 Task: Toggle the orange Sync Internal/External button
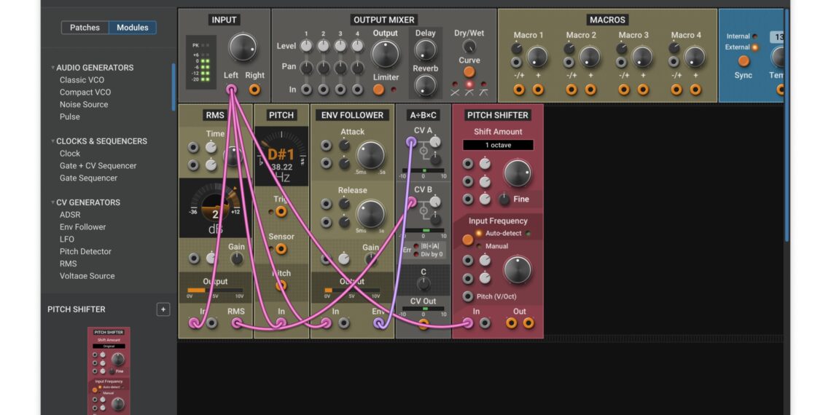pyautogui.click(x=744, y=61)
